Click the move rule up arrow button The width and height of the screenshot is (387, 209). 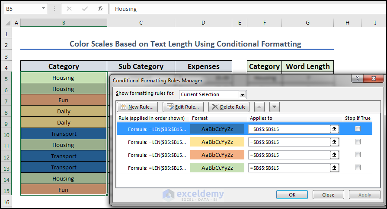tap(259, 107)
